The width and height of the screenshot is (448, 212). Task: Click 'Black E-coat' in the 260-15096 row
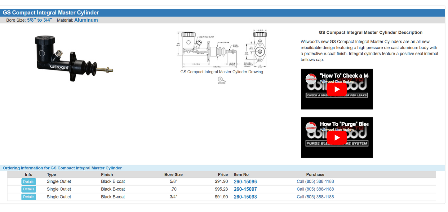[113, 181]
